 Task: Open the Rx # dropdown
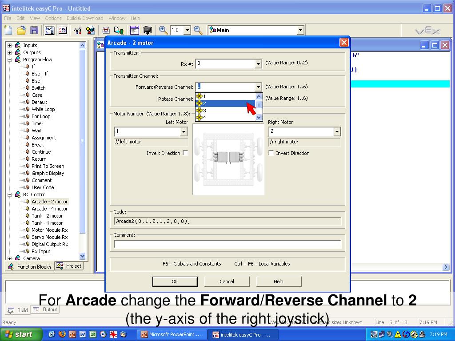[258, 63]
